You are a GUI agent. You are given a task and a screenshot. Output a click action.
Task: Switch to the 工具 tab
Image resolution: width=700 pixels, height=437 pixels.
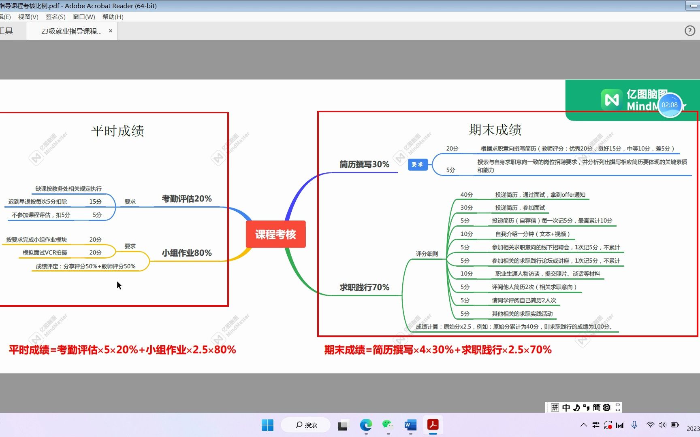click(6, 31)
